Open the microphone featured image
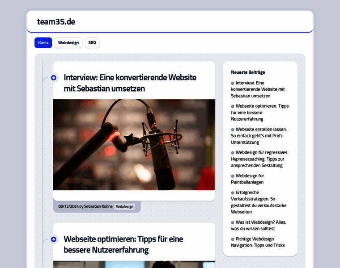Screen dimensions: 340x268 (134, 145)
